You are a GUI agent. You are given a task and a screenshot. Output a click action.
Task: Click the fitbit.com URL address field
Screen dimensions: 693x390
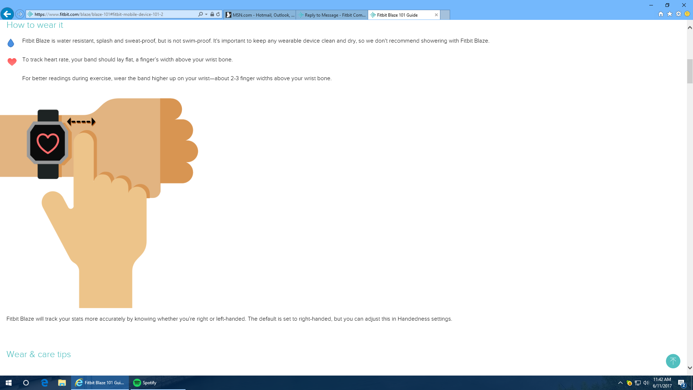(x=108, y=14)
